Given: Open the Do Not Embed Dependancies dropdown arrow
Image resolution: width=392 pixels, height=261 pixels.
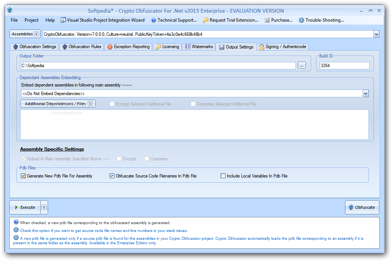Looking at the screenshot, I should (366, 94).
